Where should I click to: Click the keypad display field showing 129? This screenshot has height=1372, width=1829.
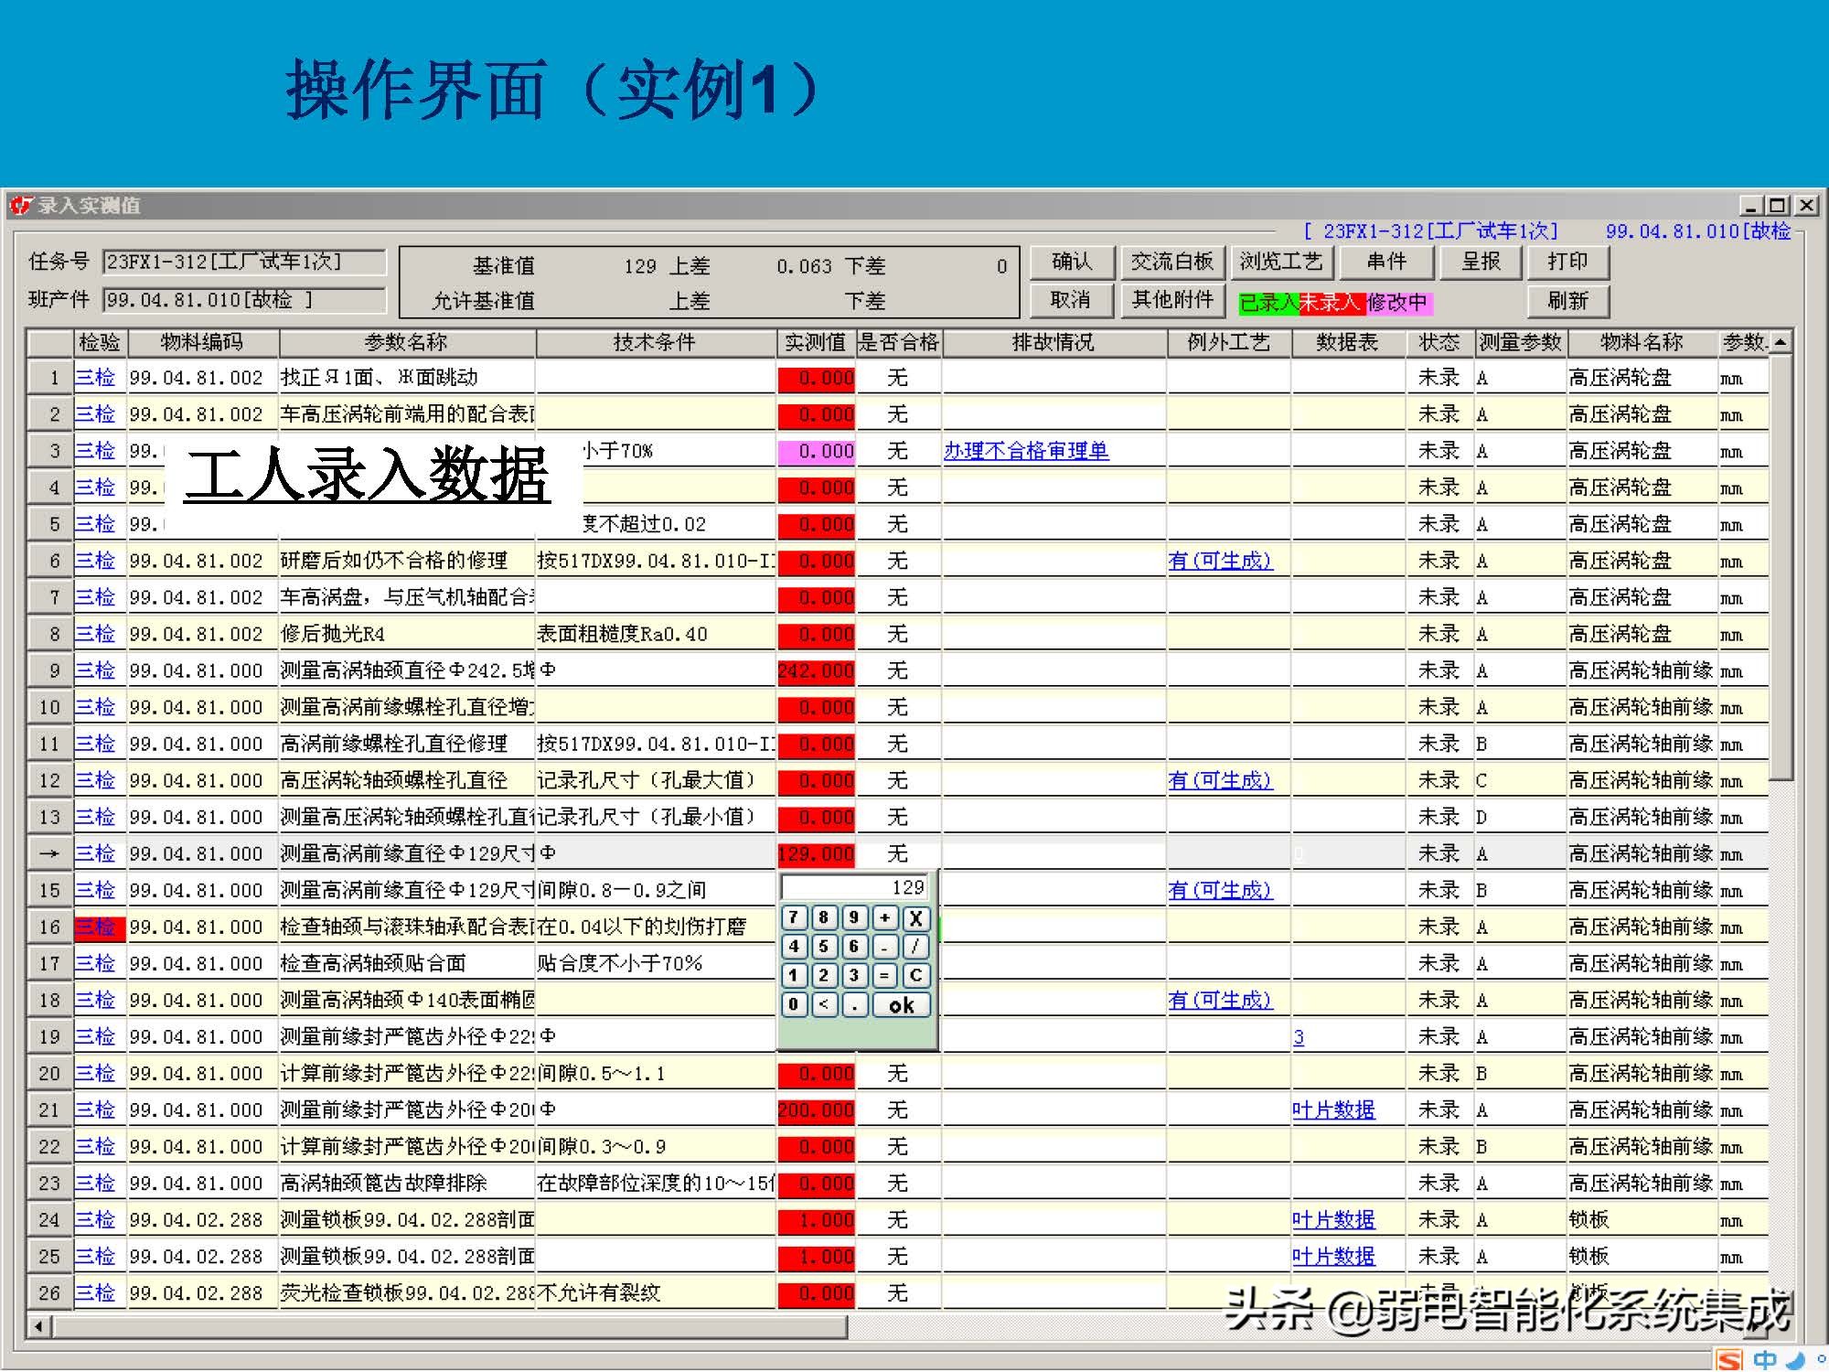pyautogui.click(x=855, y=886)
